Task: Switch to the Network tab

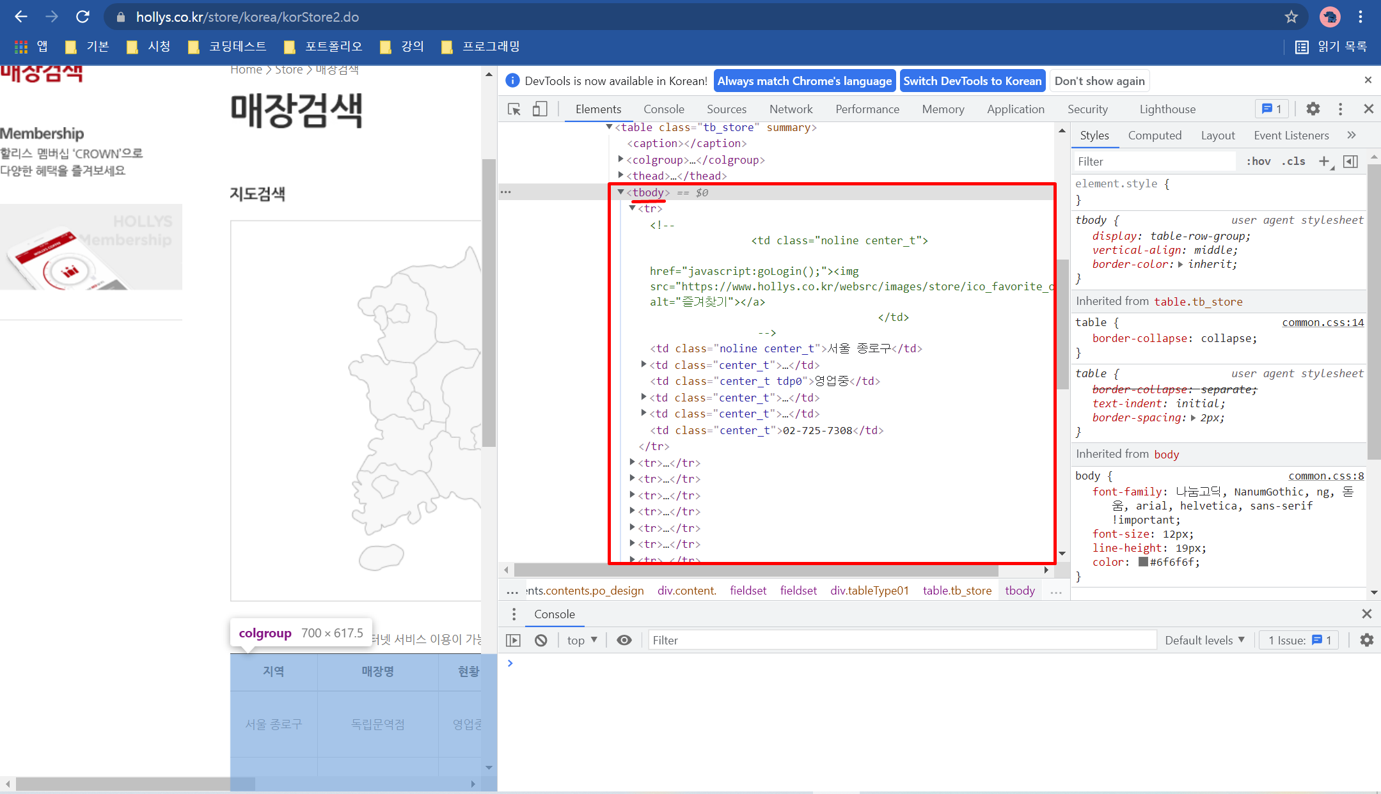Action: [791, 109]
